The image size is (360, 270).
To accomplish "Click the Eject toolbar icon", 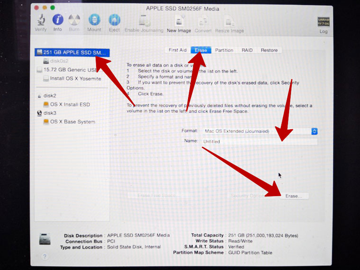I will click(x=114, y=20).
